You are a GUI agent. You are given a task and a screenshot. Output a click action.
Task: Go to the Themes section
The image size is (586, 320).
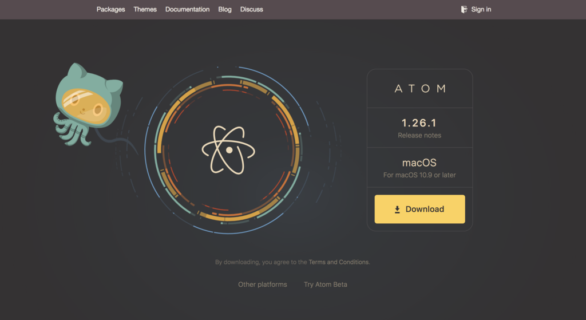145,9
